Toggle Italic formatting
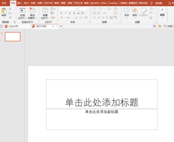 tap(66, 13)
